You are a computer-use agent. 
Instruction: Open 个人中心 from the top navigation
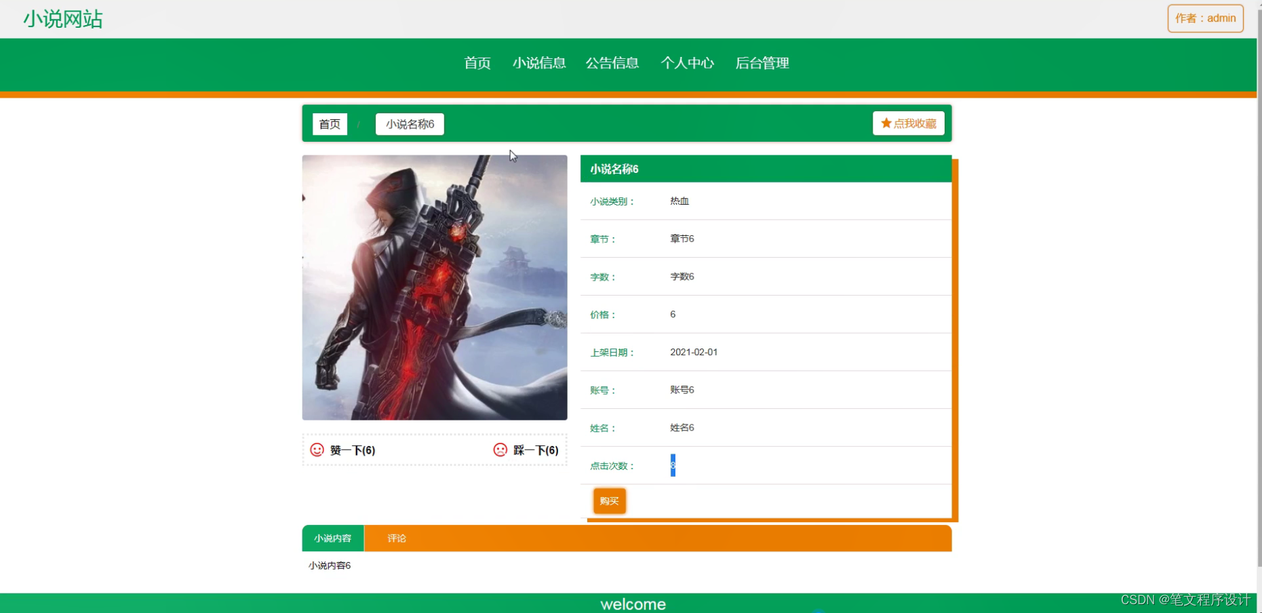click(688, 63)
